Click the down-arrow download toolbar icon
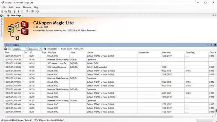The width and height of the screenshot is (217, 122). (18, 11)
